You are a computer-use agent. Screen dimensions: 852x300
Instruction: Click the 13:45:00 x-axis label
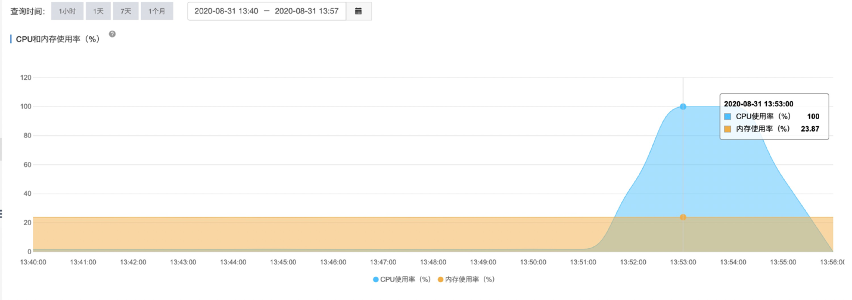(283, 262)
